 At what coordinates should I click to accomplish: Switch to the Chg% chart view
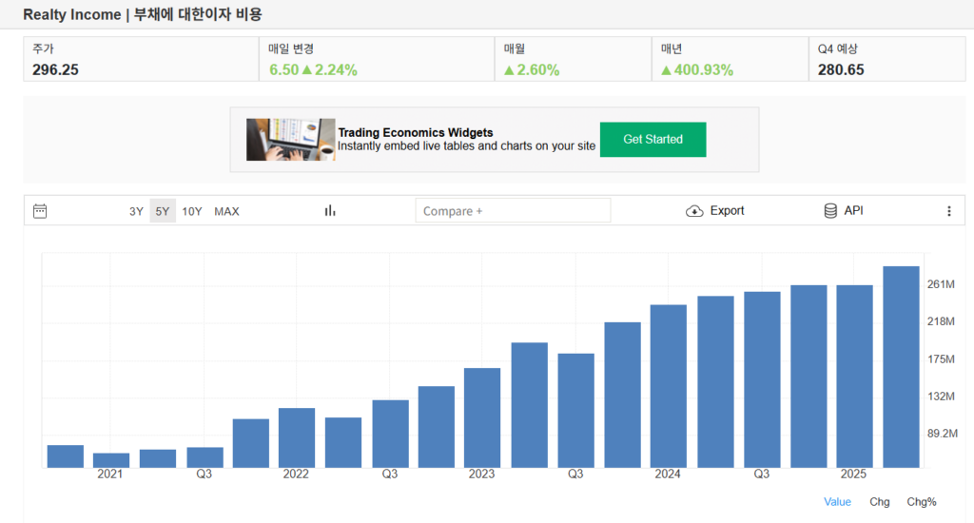[x=922, y=501]
